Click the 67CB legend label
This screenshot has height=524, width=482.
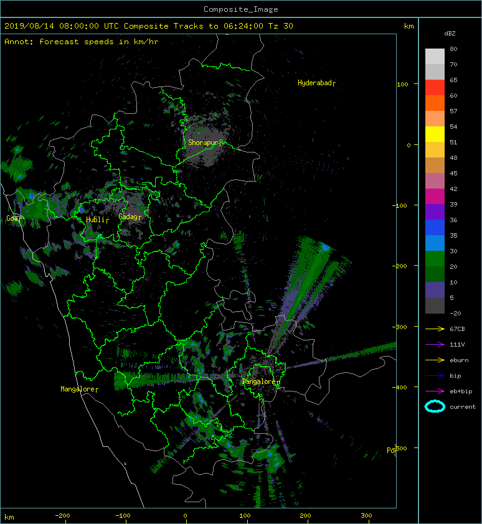coord(457,329)
